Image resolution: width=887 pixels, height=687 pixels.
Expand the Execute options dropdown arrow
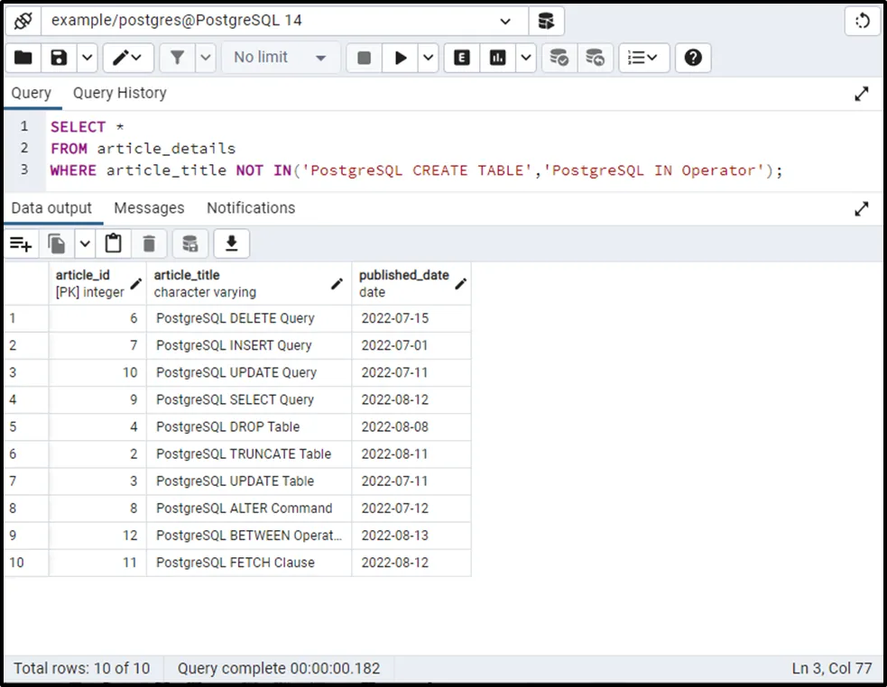[428, 58]
